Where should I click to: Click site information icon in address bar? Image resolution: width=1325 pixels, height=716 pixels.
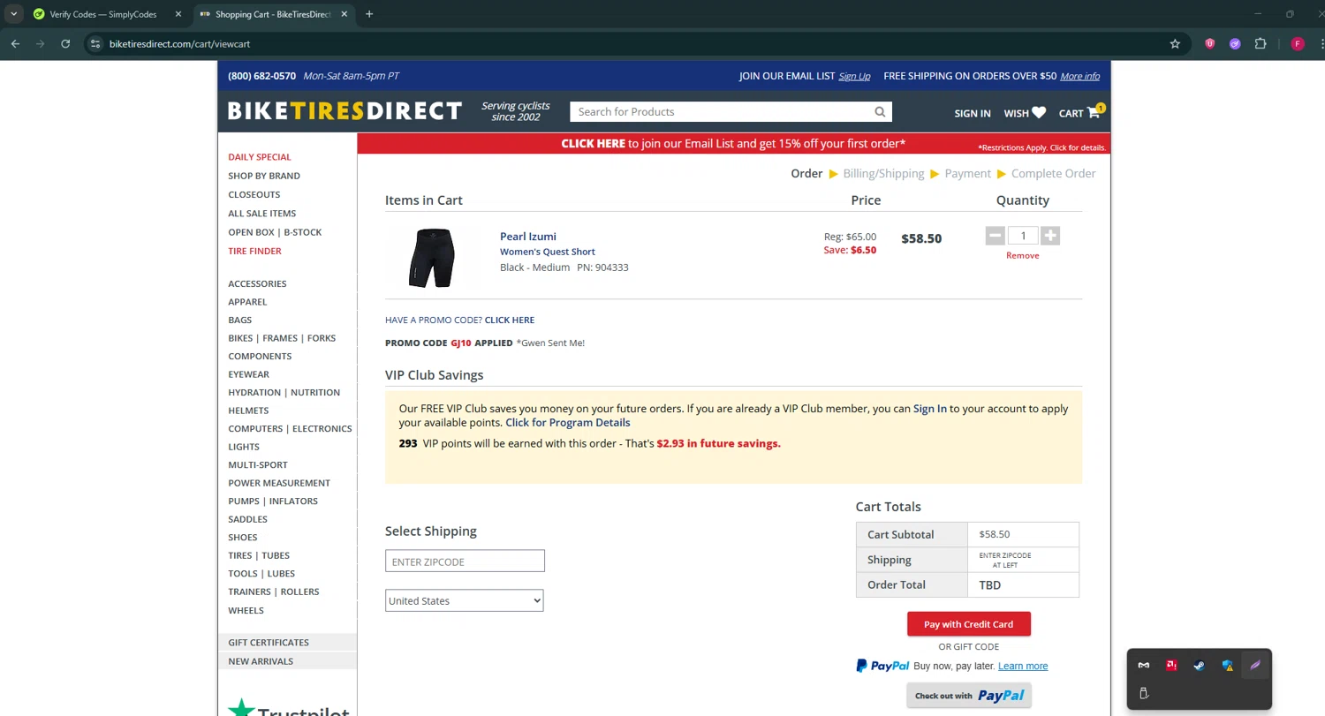click(x=96, y=43)
